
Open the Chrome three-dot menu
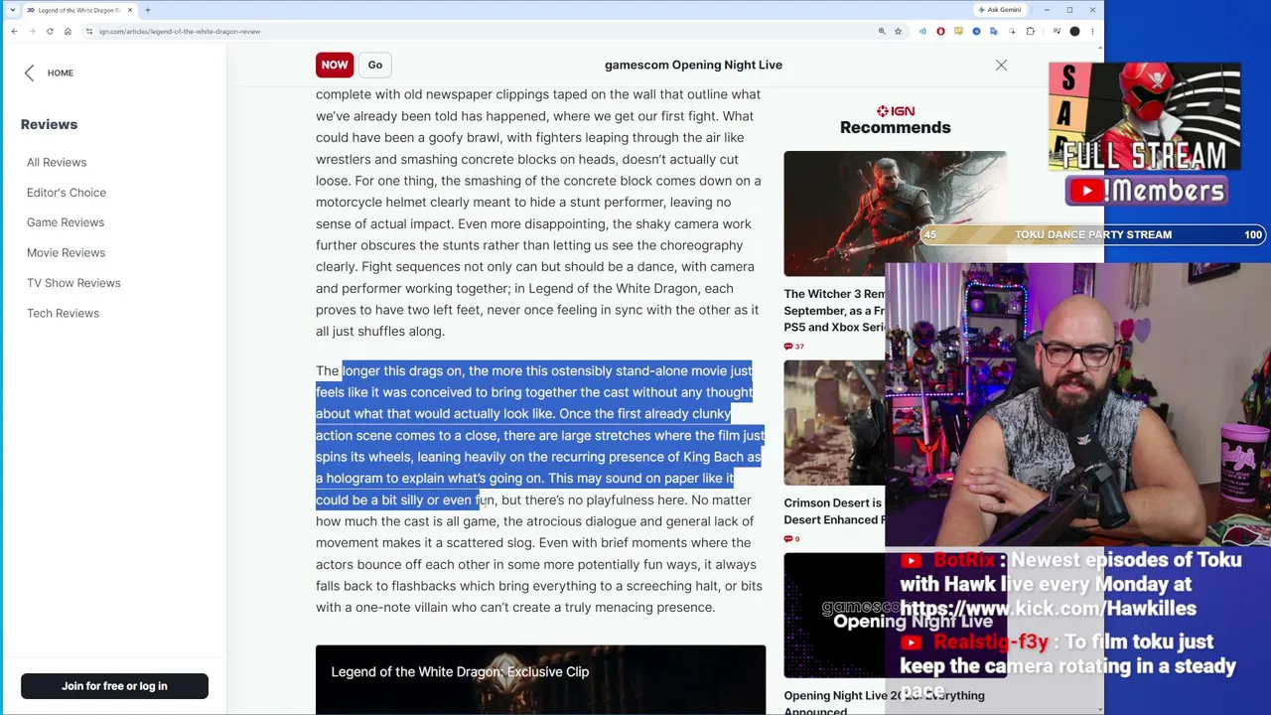(x=1092, y=32)
